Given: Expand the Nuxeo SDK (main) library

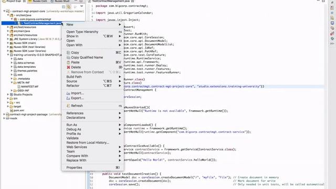Looking at the screenshot, I should pos(8,43).
